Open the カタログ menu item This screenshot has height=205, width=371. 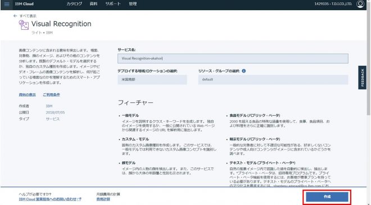74,4
